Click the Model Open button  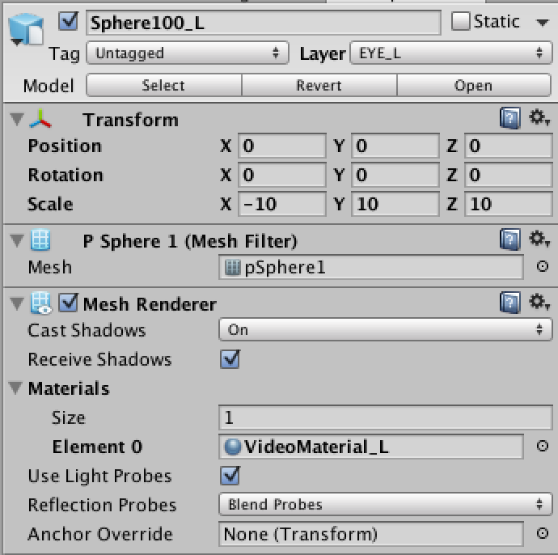coord(474,86)
